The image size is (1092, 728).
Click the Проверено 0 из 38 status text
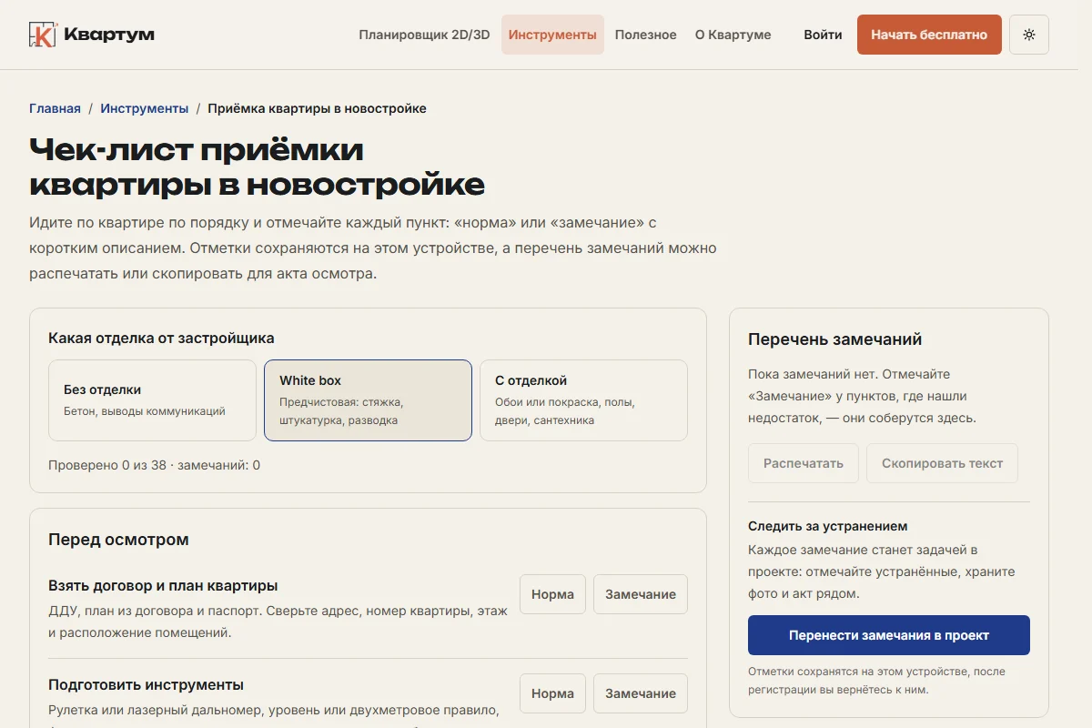pos(154,465)
